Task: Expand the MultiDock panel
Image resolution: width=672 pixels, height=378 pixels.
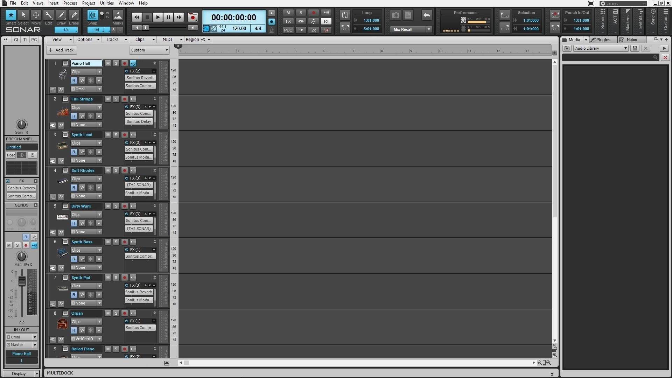Action: [x=552, y=374]
